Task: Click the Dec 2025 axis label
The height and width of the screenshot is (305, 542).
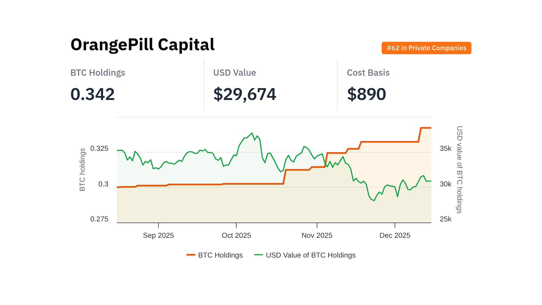Action: click(x=395, y=235)
